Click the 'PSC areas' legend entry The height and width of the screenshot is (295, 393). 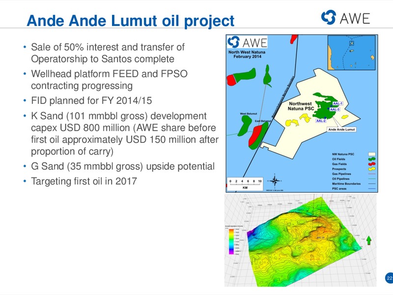coord(354,189)
